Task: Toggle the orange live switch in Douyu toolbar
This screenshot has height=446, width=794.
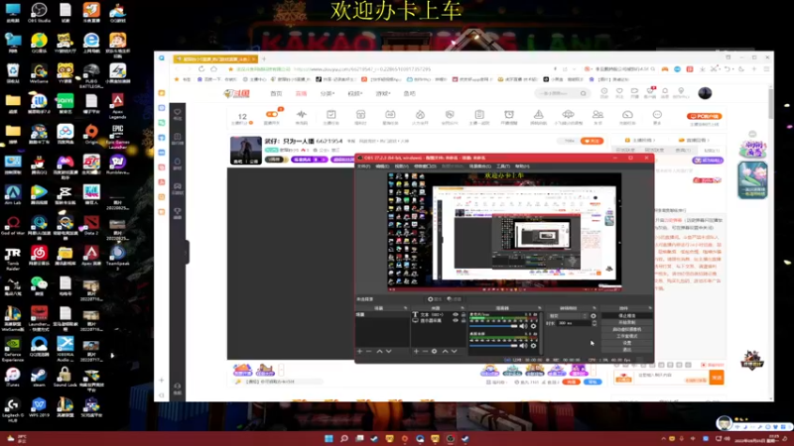Action: pyautogui.click(x=272, y=114)
